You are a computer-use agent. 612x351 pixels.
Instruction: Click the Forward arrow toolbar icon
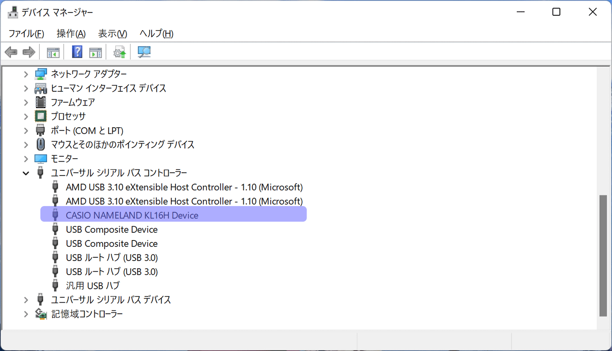click(29, 52)
